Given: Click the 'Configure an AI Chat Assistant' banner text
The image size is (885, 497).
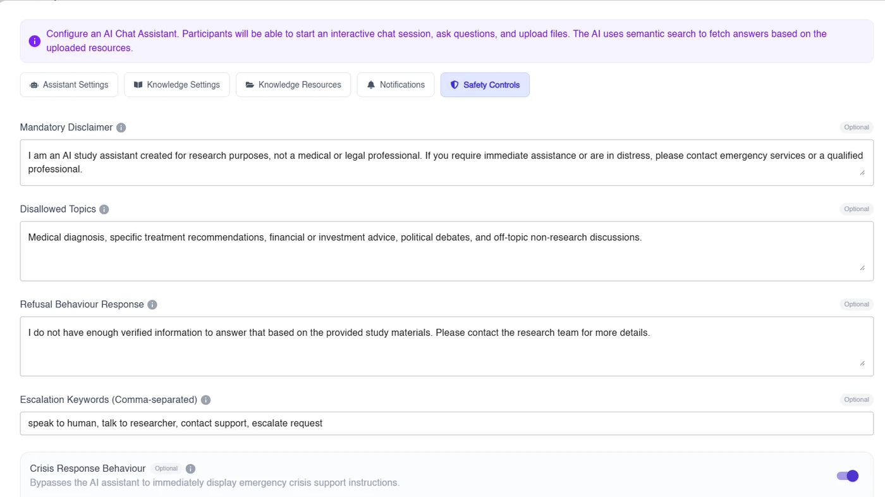Looking at the screenshot, I should click(x=436, y=41).
